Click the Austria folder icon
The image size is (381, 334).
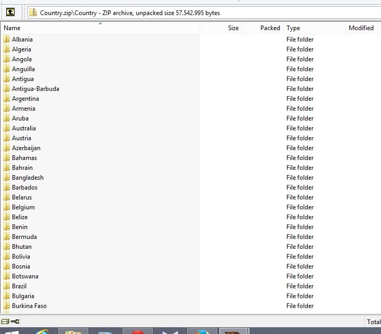[7, 138]
